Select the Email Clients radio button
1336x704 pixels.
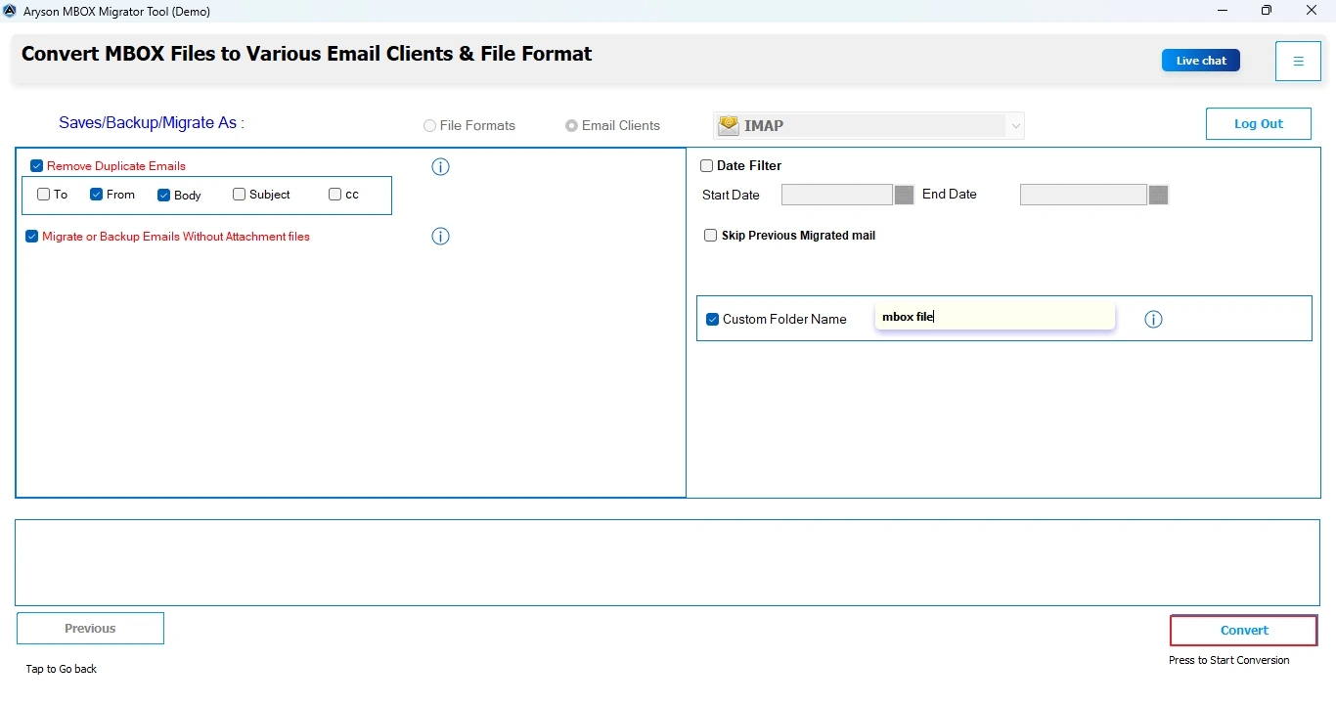572,125
